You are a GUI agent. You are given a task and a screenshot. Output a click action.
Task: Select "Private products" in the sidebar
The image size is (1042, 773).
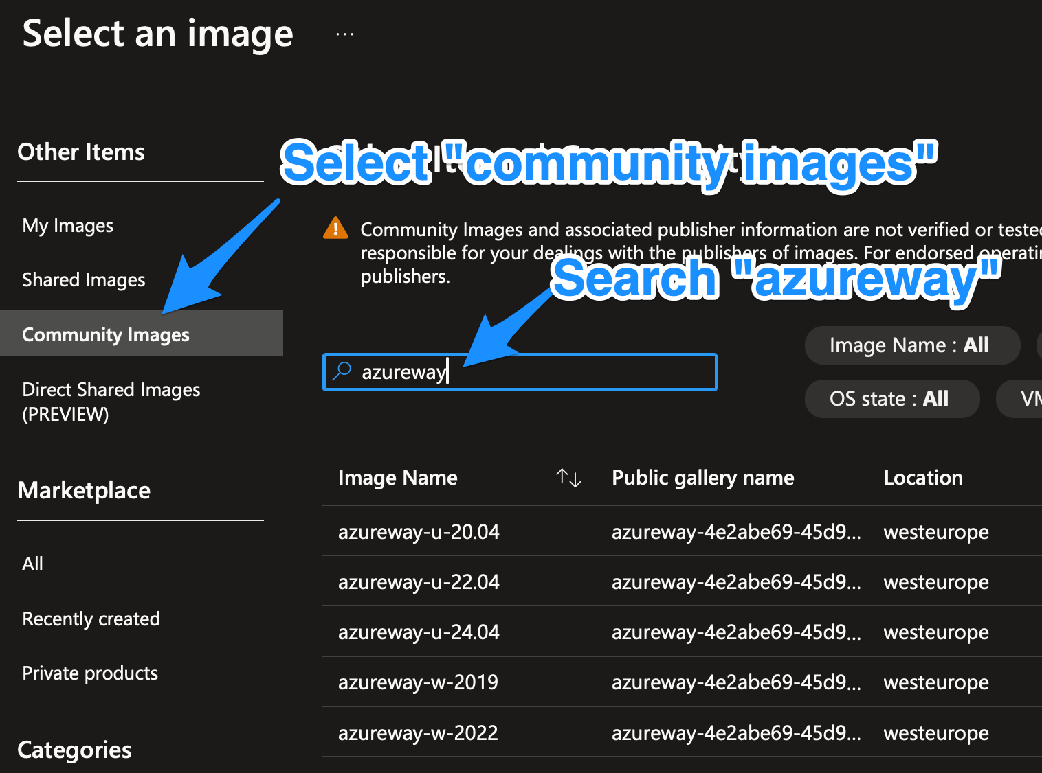click(89, 673)
